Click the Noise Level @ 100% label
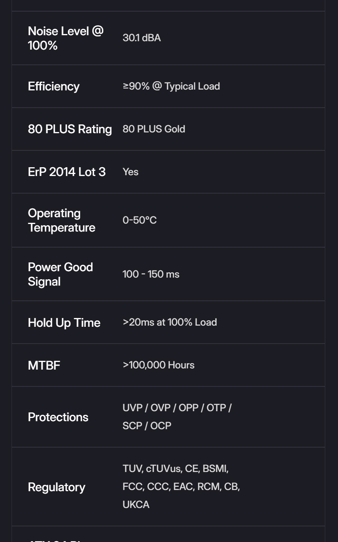 click(65, 38)
